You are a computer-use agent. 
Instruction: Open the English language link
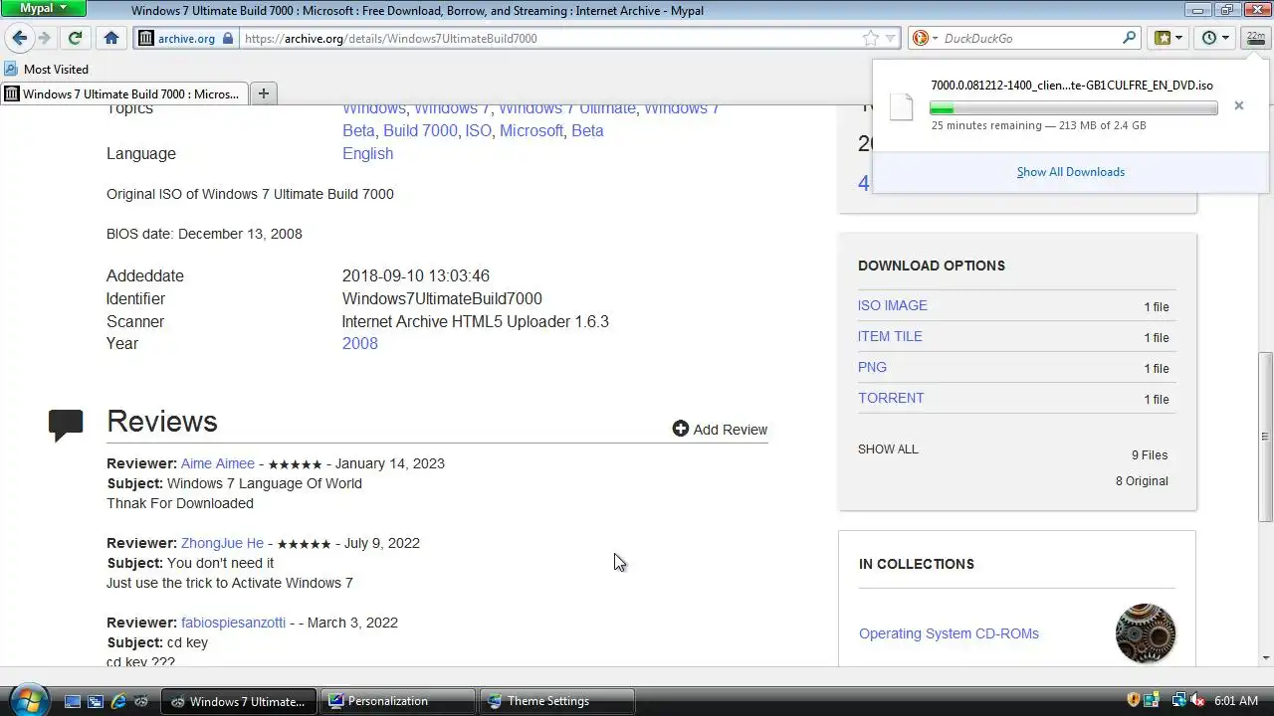coord(367,153)
